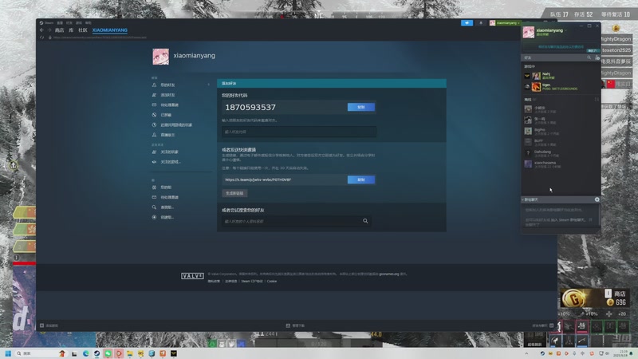Open Steam subscriber agreement footer link
The width and height of the screenshot is (638, 359).
(252, 282)
